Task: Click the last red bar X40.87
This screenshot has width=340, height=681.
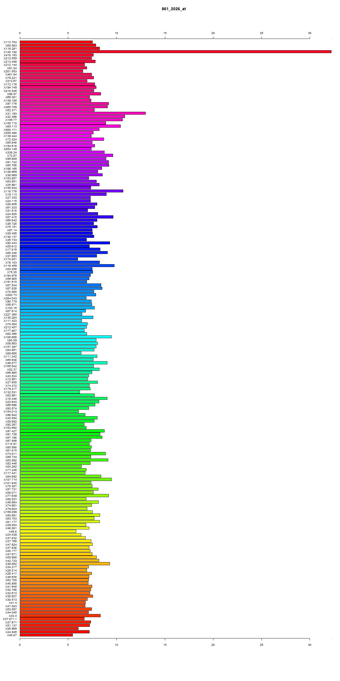Action: point(46,635)
